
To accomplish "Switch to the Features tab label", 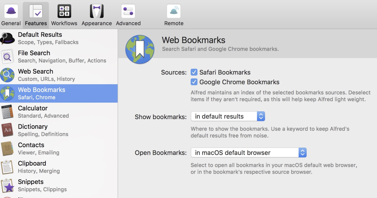I will pyautogui.click(x=36, y=23).
